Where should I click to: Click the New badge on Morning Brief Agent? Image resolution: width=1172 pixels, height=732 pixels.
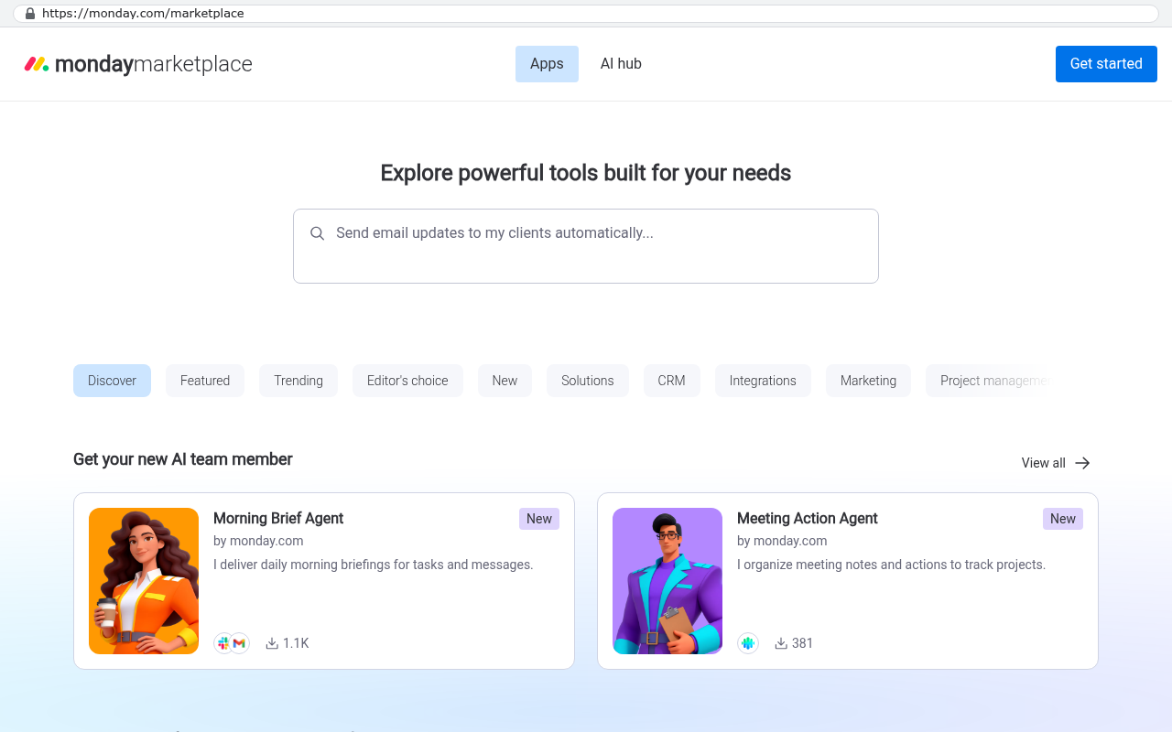(539, 519)
